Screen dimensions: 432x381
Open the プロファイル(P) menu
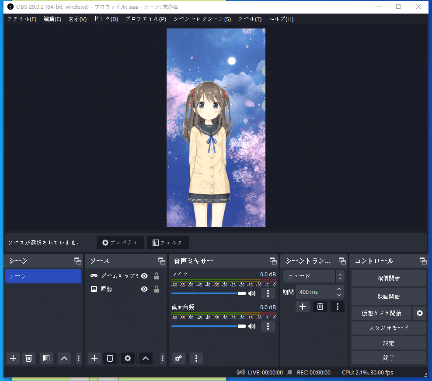tap(146, 19)
